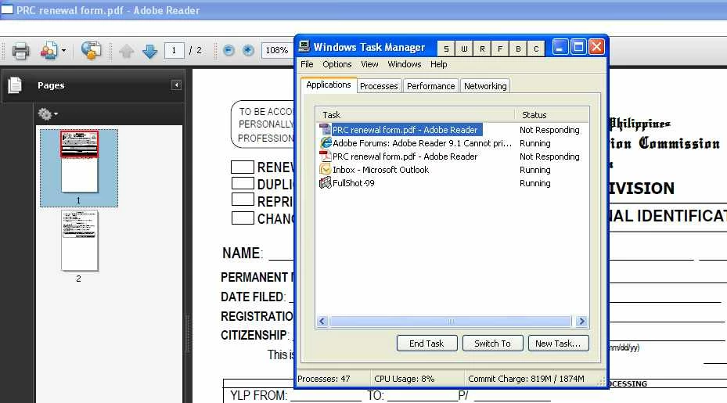Go to next page with down arrow
This screenshot has width=727, height=403.
[x=149, y=51]
